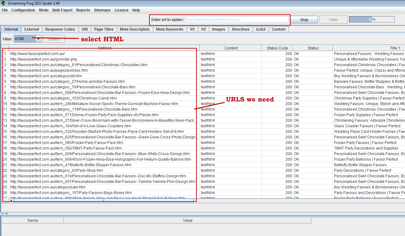405x236 pixels.
Task: Switch to the Meta Keywords tab
Action: [170, 29]
